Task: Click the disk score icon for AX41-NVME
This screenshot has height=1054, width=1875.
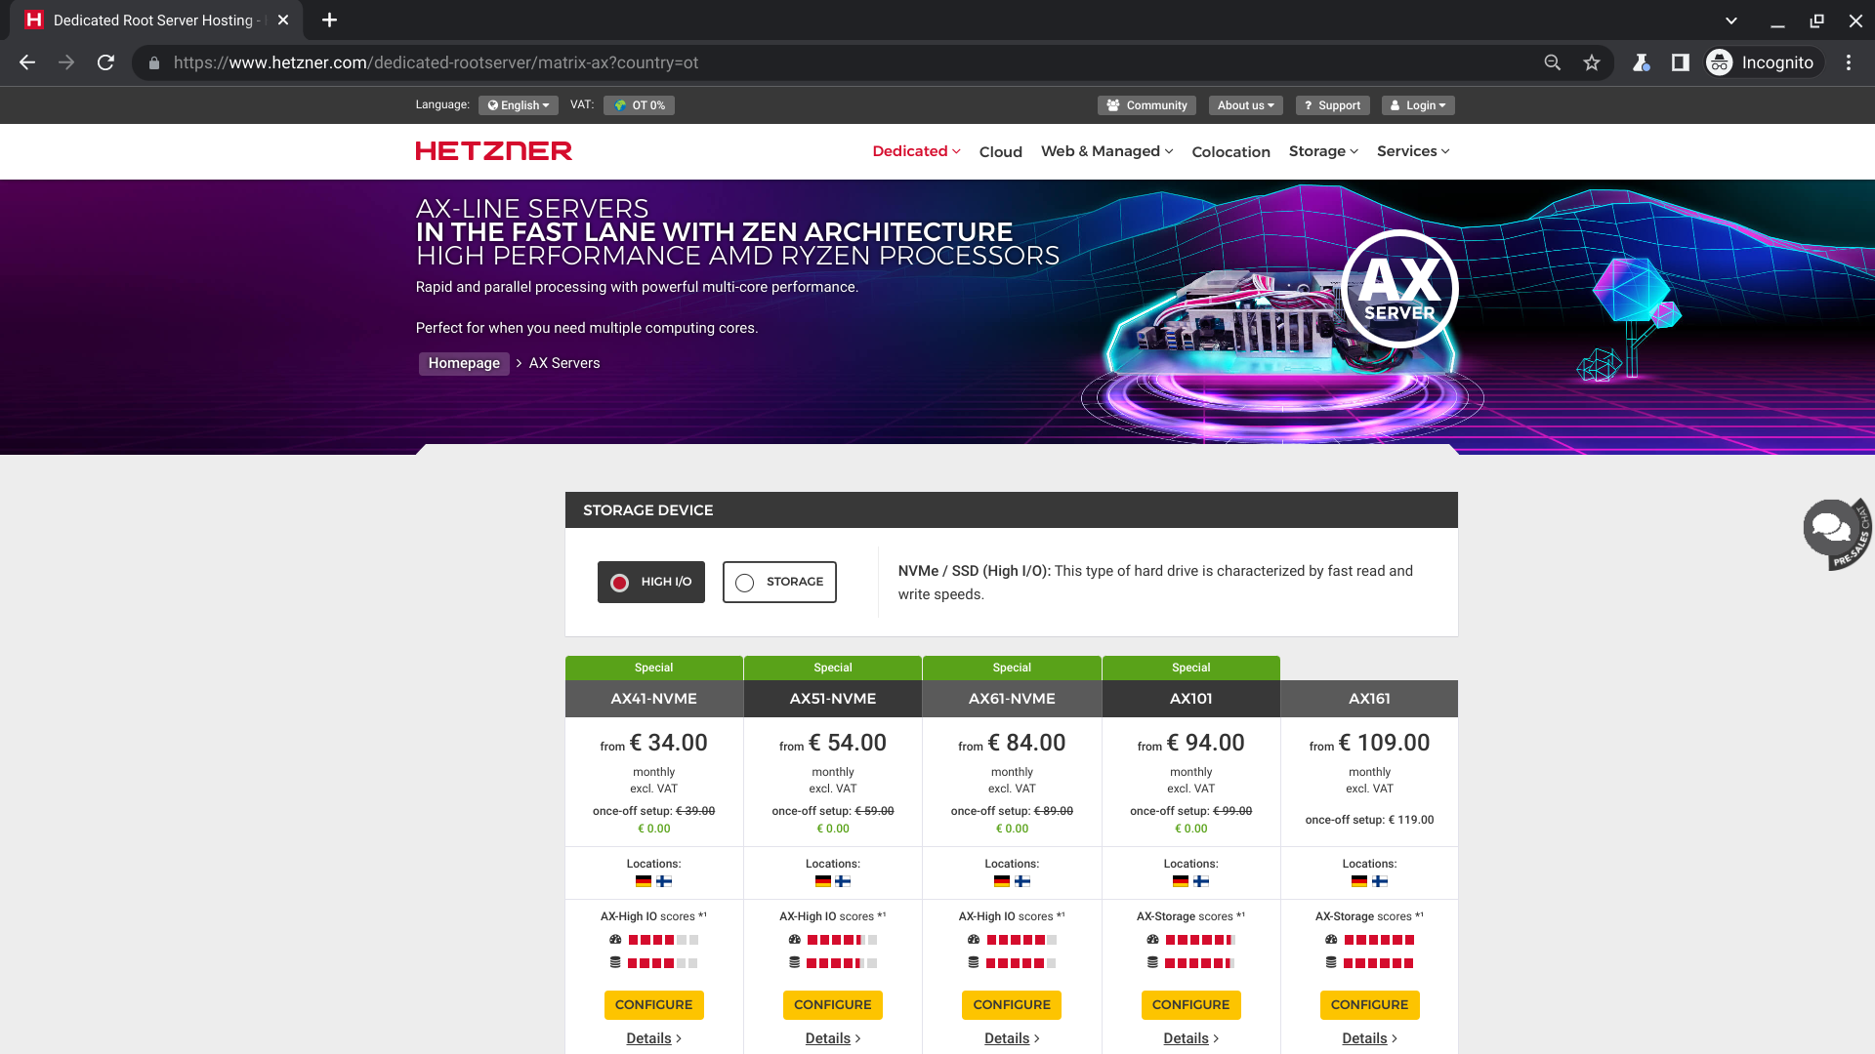Action: click(615, 962)
